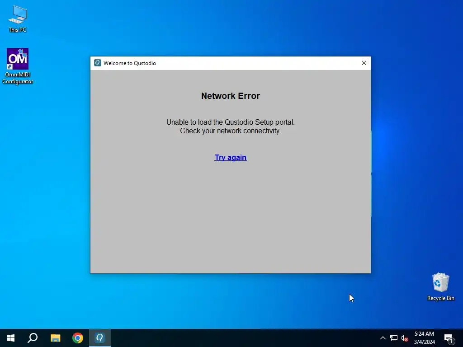Open network status tray icon
Screen dimensions: 463x347
pyautogui.click(x=394, y=338)
